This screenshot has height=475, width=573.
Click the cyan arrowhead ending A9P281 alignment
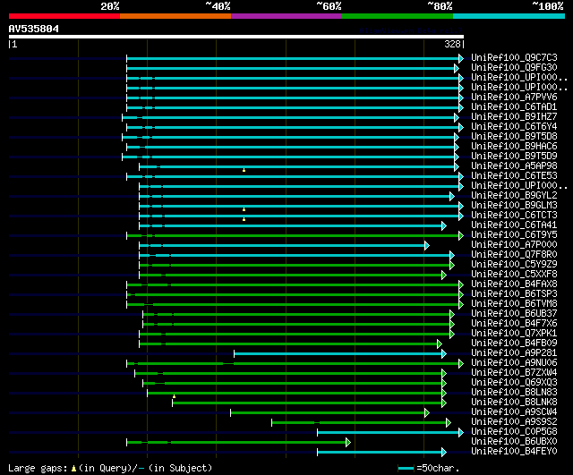click(444, 353)
